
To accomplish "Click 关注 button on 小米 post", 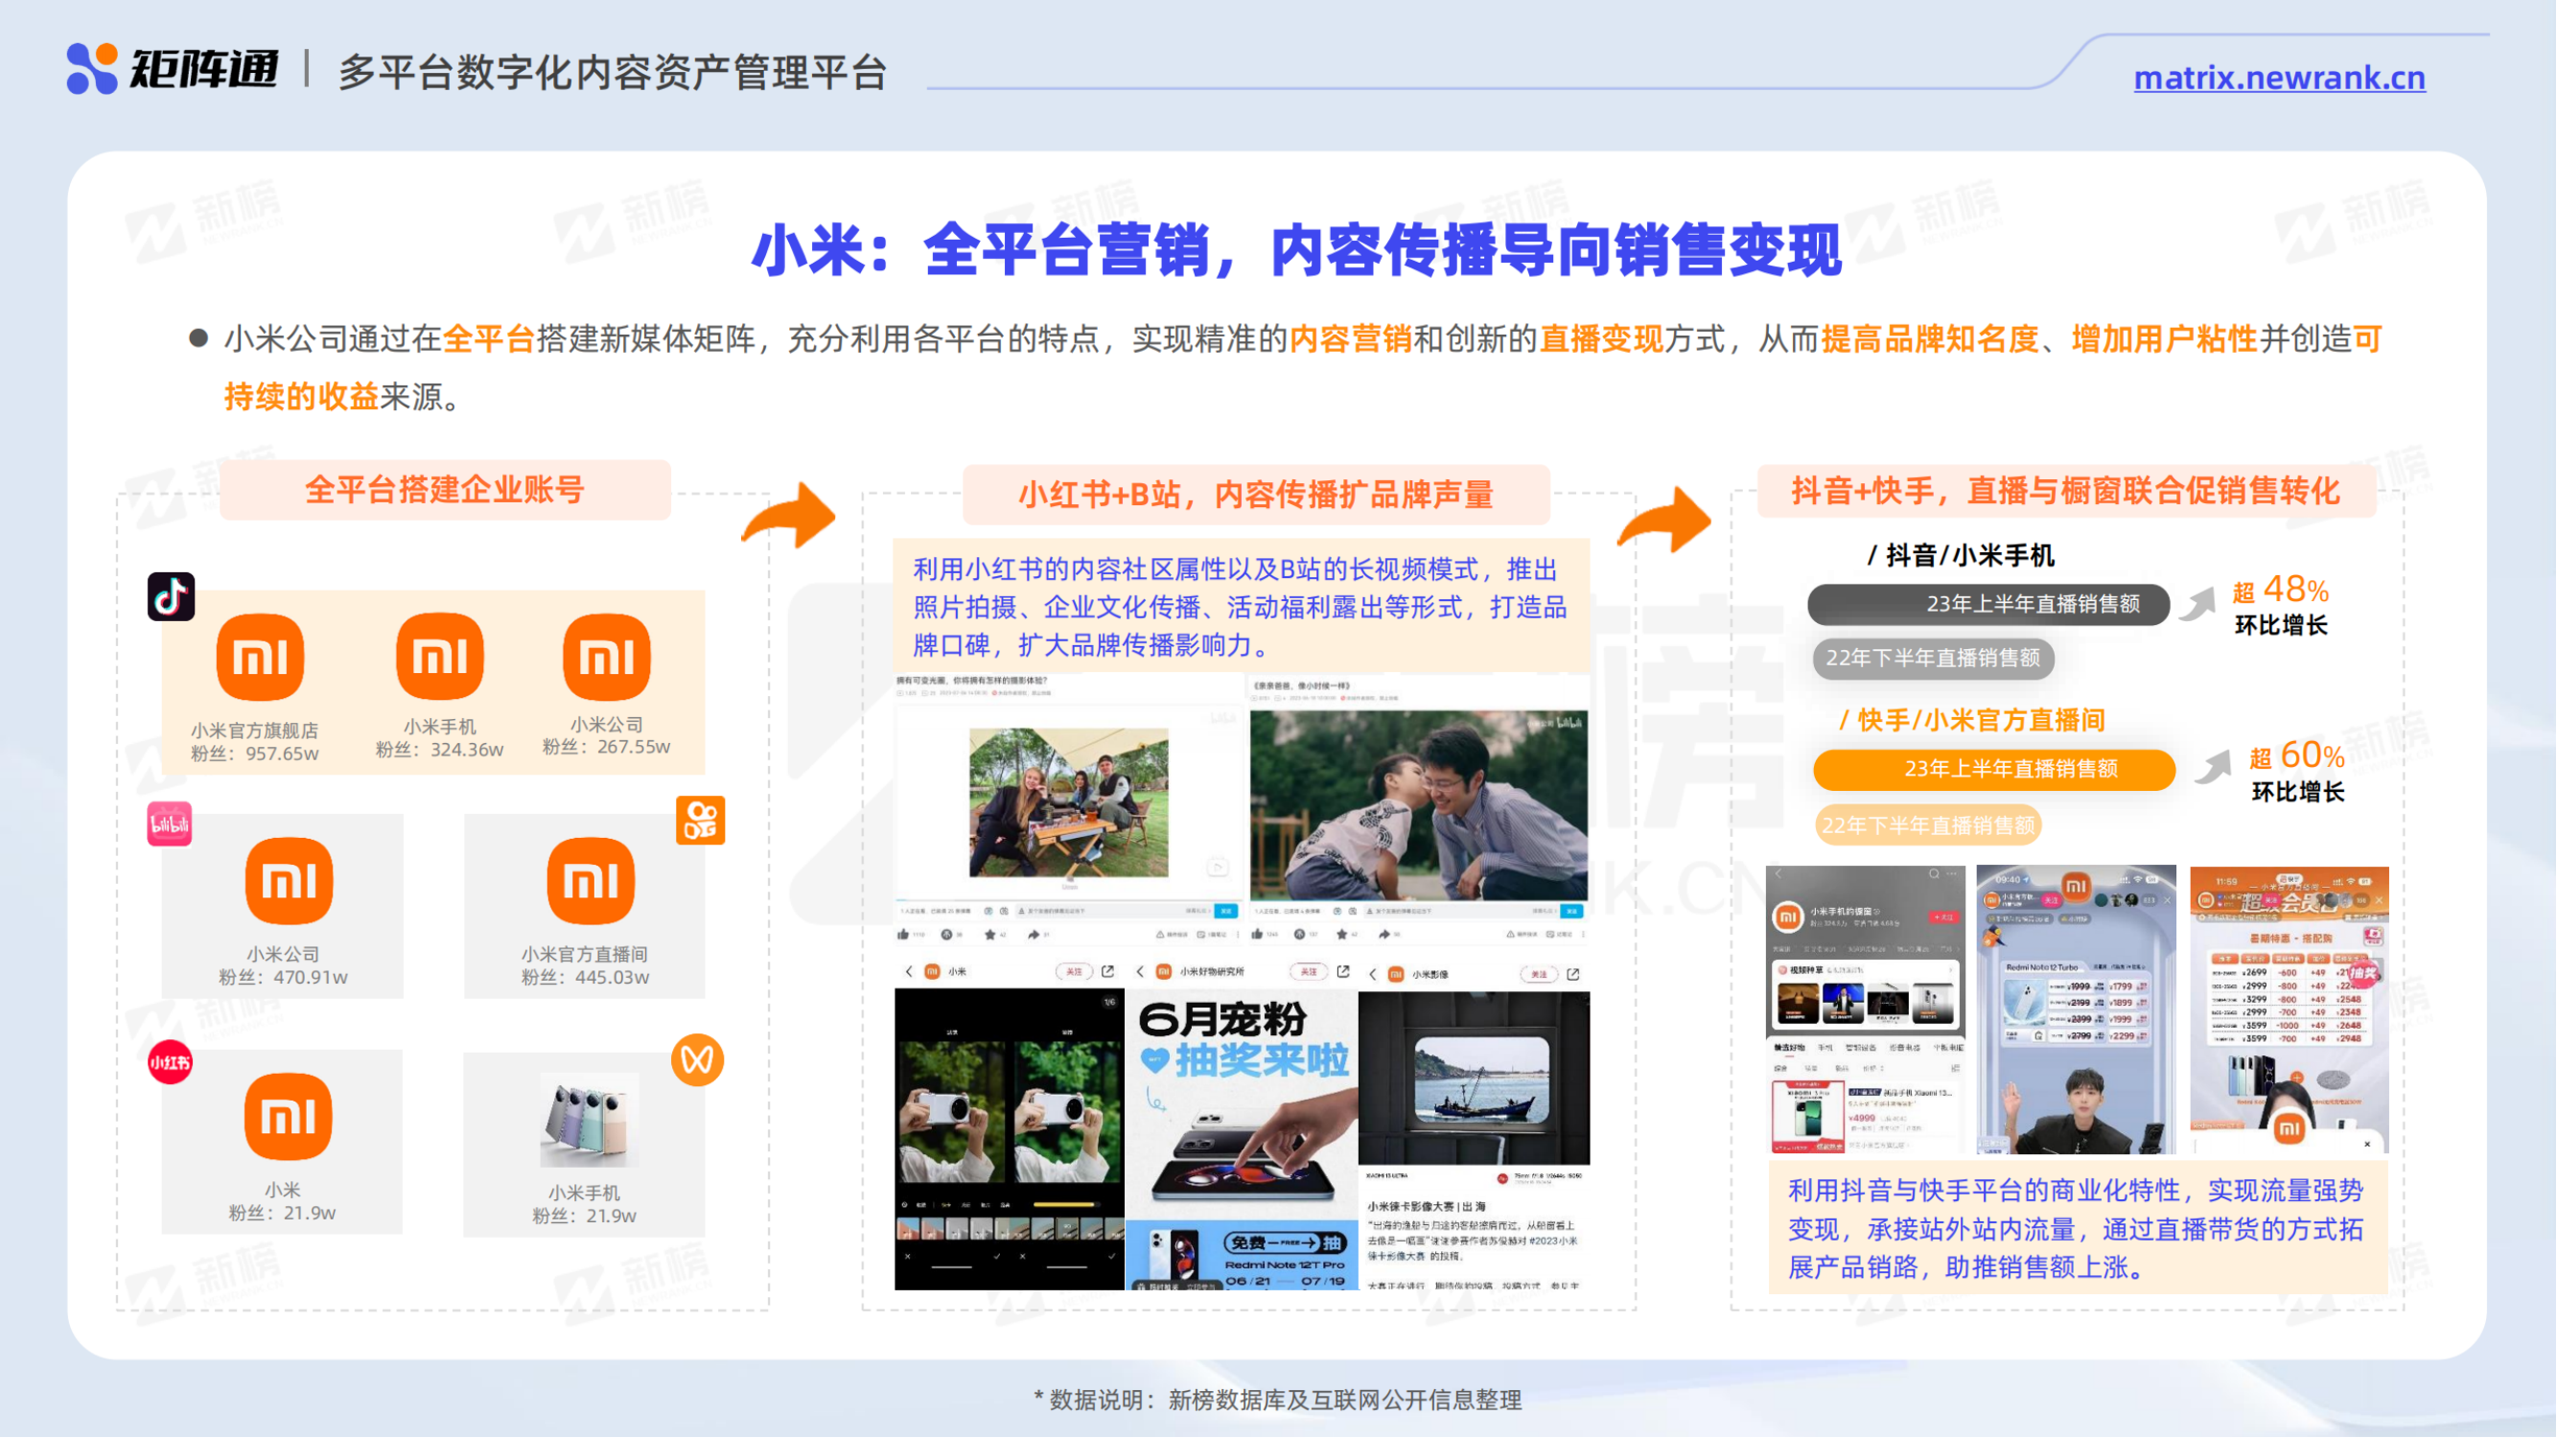I will [1074, 971].
